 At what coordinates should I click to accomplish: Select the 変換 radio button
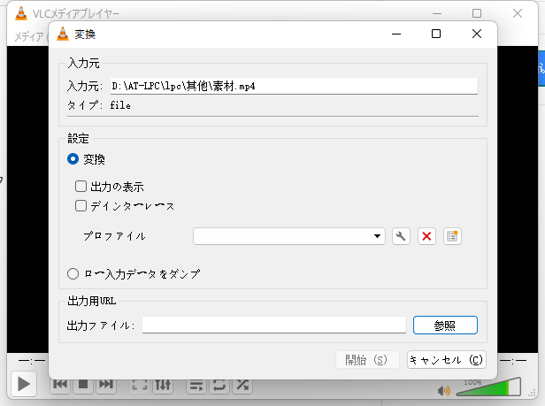(x=73, y=159)
